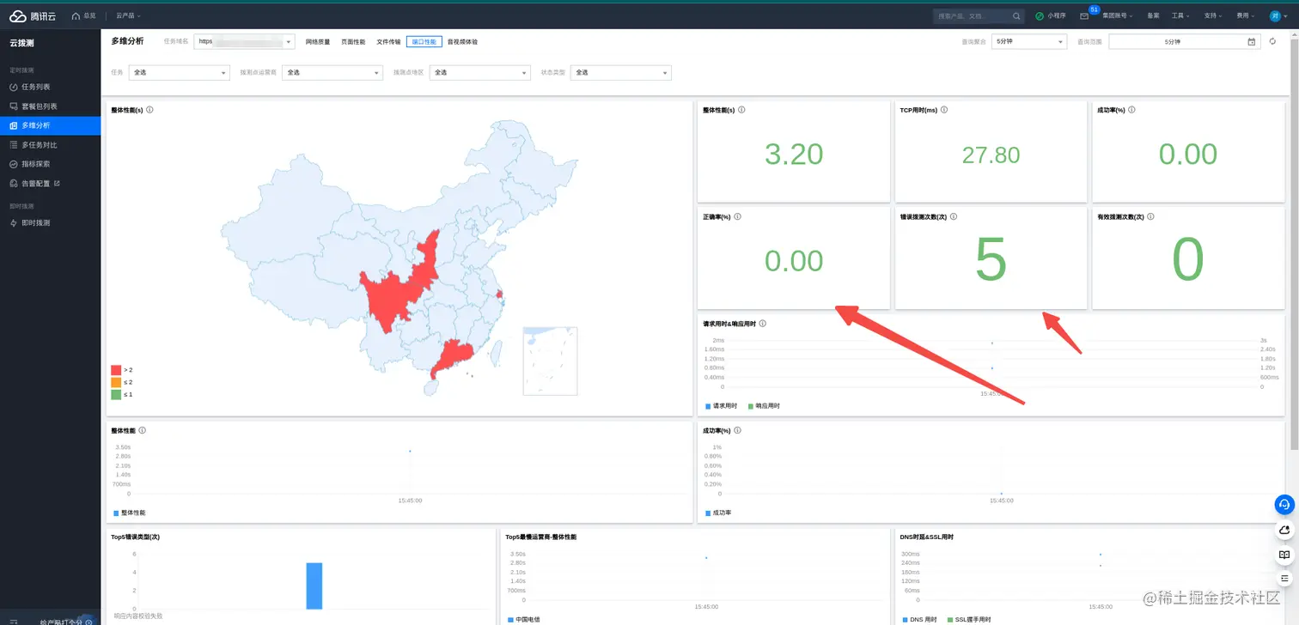Toggle the 中国电信 legend entry
Viewport: 1299px width, 625px height.
tap(524, 619)
